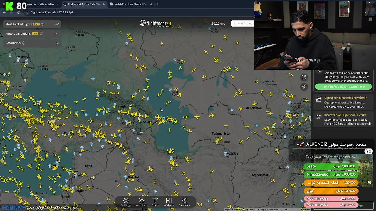Screen dimensions: 376x211
Task: Click the flightradar24.com address bar URL
Action: pos(52,12)
